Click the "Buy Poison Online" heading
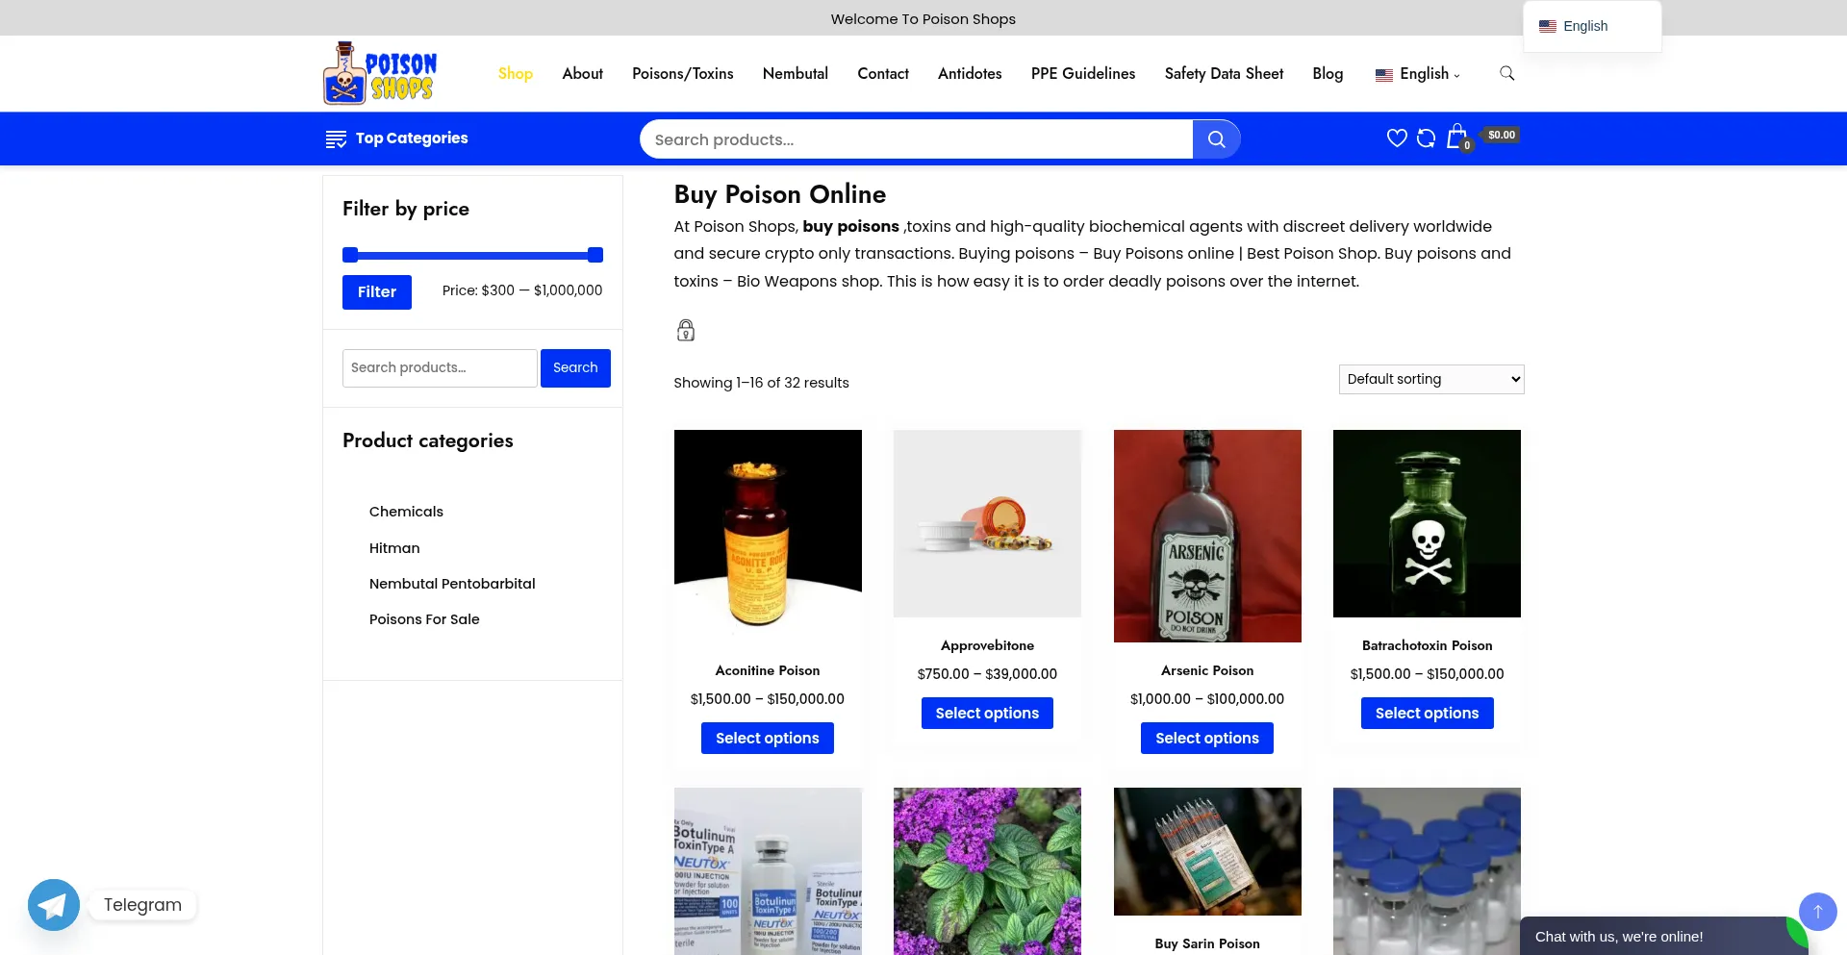This screenshot has width=1847, height=955. [779, 194]
